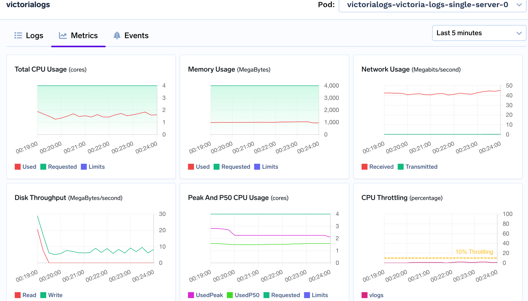Click the green Requested legend square under Memory Usage
This screenshot has width=528, height=301.
216,166
